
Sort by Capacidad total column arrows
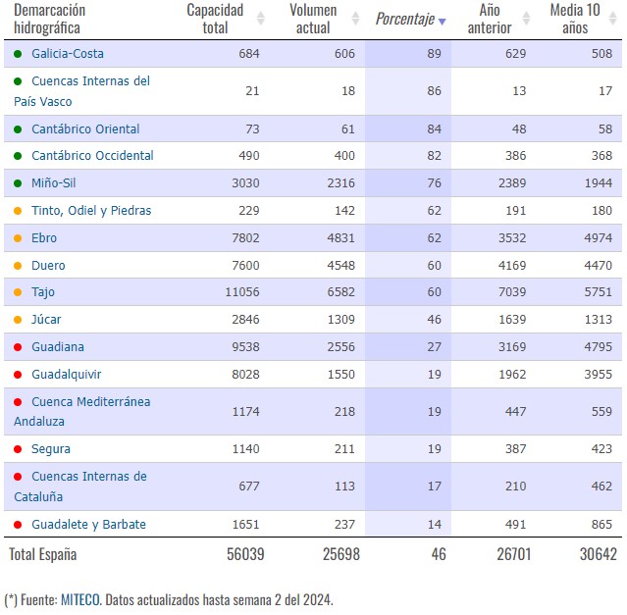(261, 19)
